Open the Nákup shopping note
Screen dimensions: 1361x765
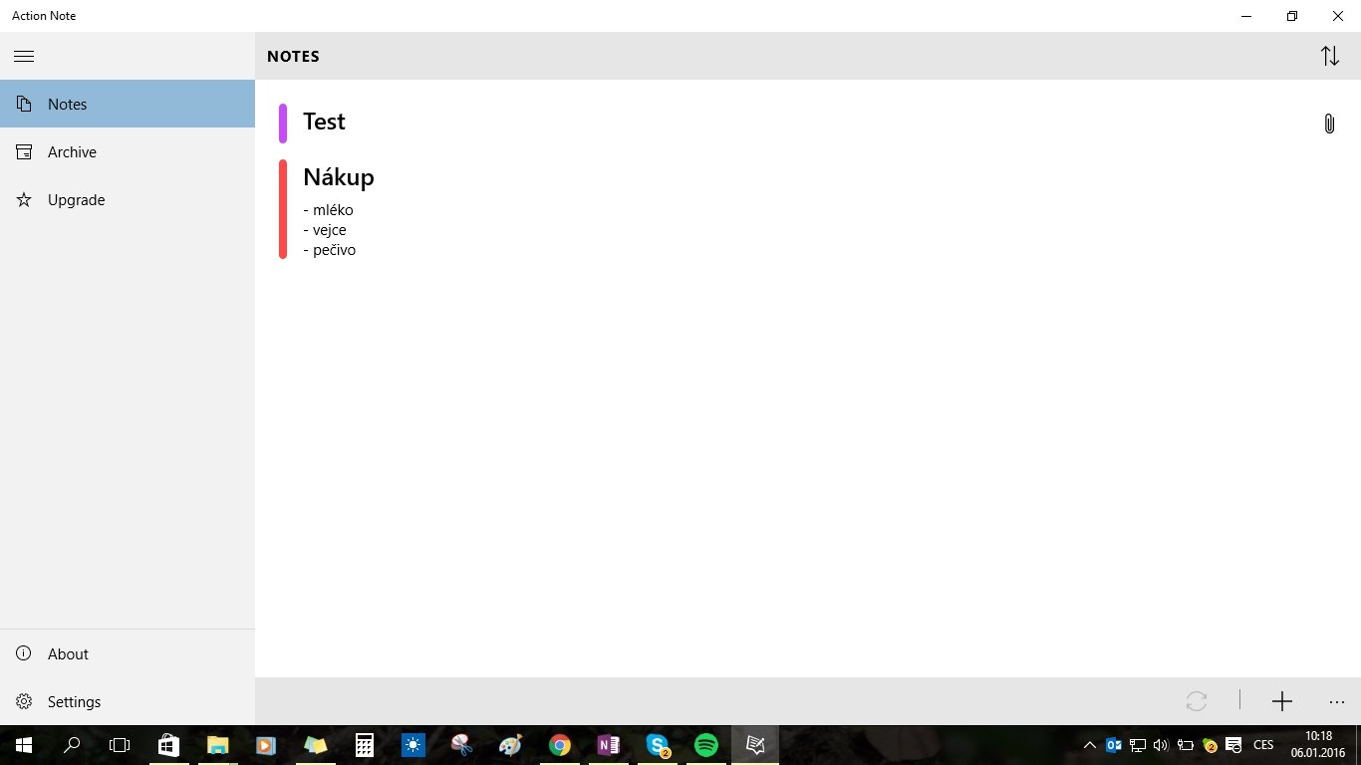[339, 177]
